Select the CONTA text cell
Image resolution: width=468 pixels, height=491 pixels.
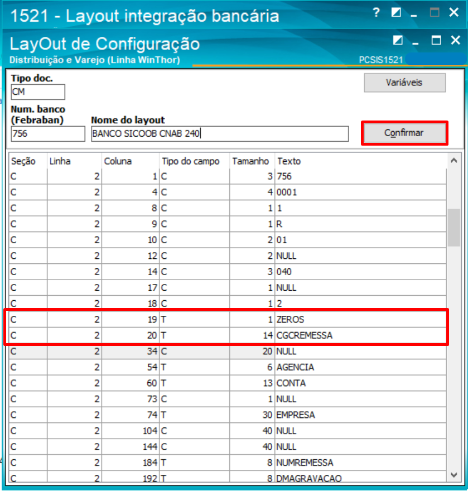360,383
